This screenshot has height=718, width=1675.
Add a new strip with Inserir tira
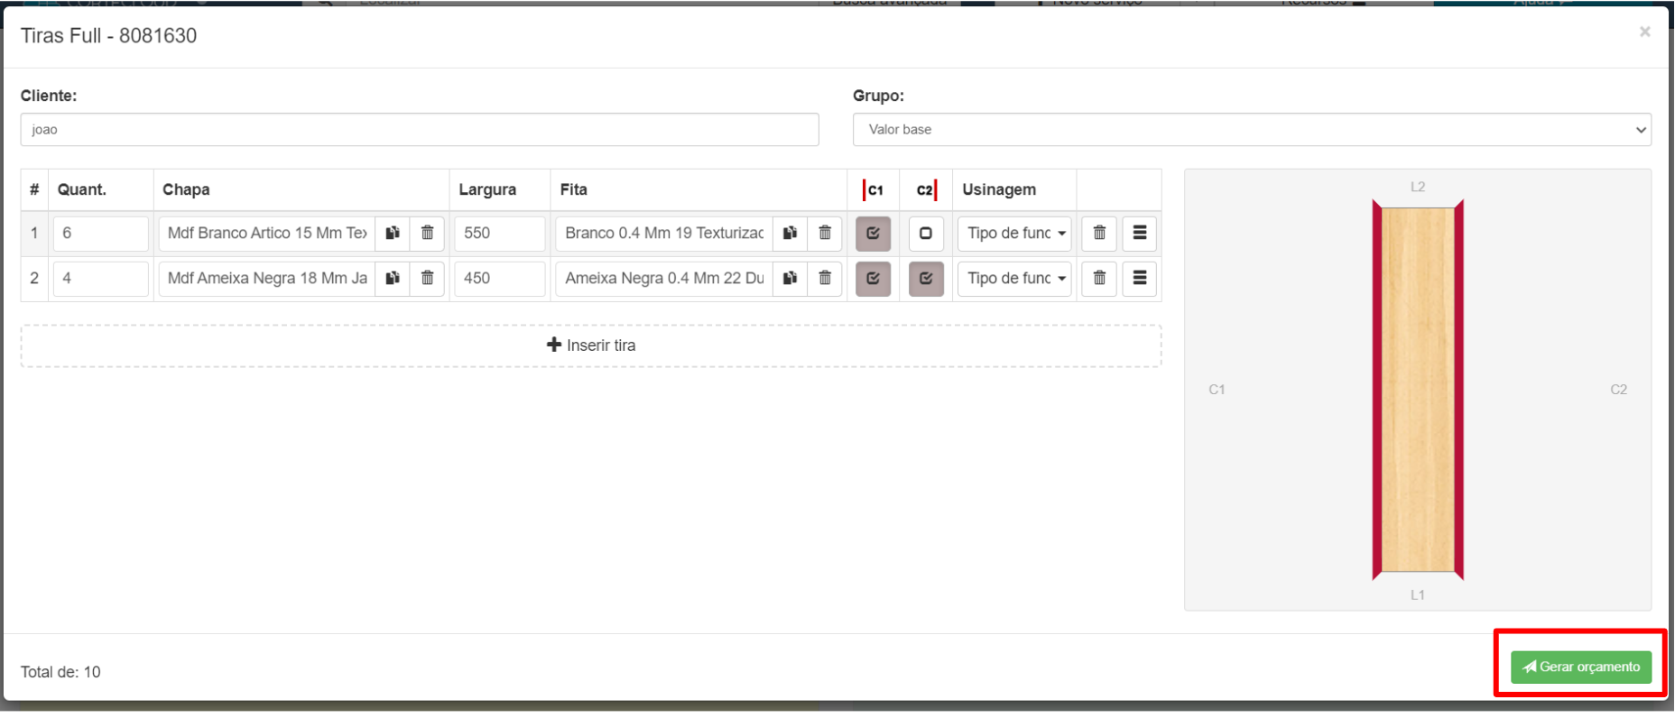tap(591, 345)
